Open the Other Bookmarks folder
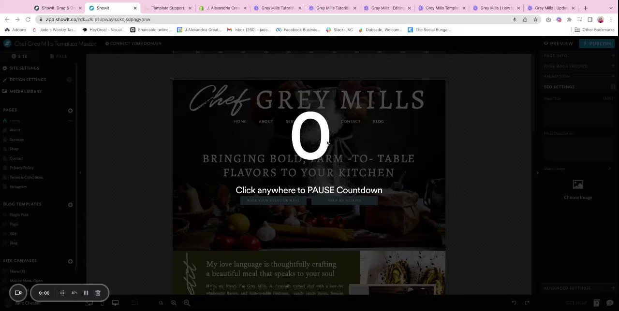 594,29
